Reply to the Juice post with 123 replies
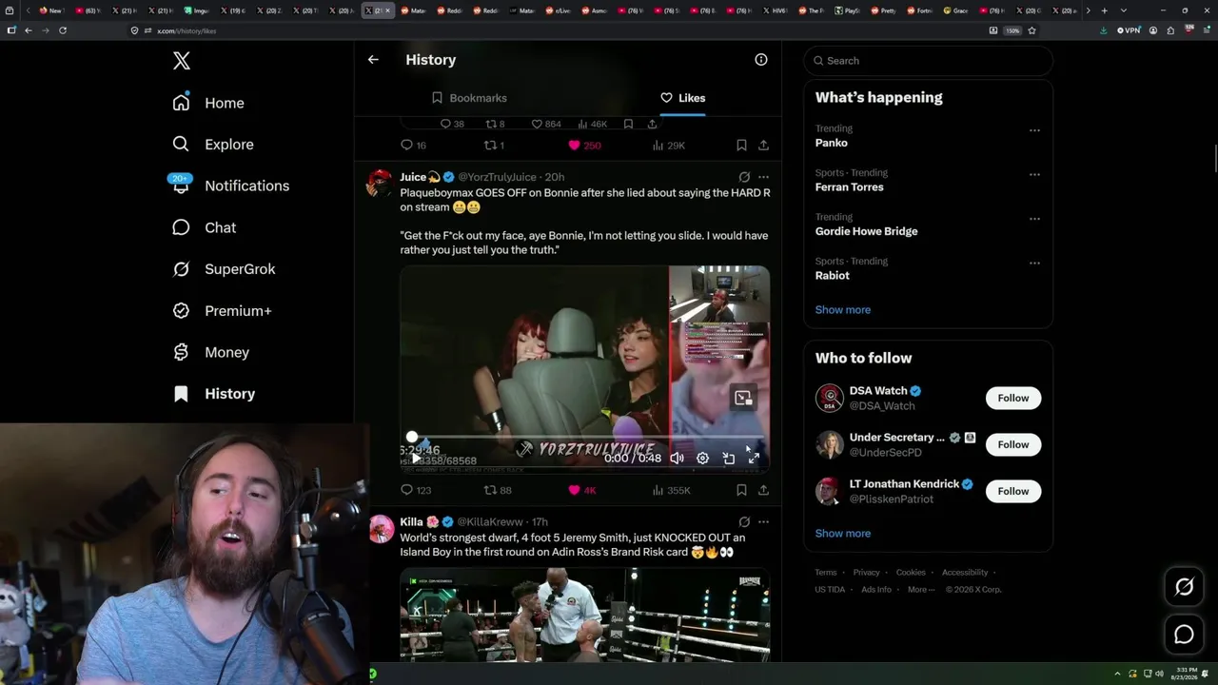This screenshot has height=685, width=1218. pyautogui.click(x=416, y=490)
